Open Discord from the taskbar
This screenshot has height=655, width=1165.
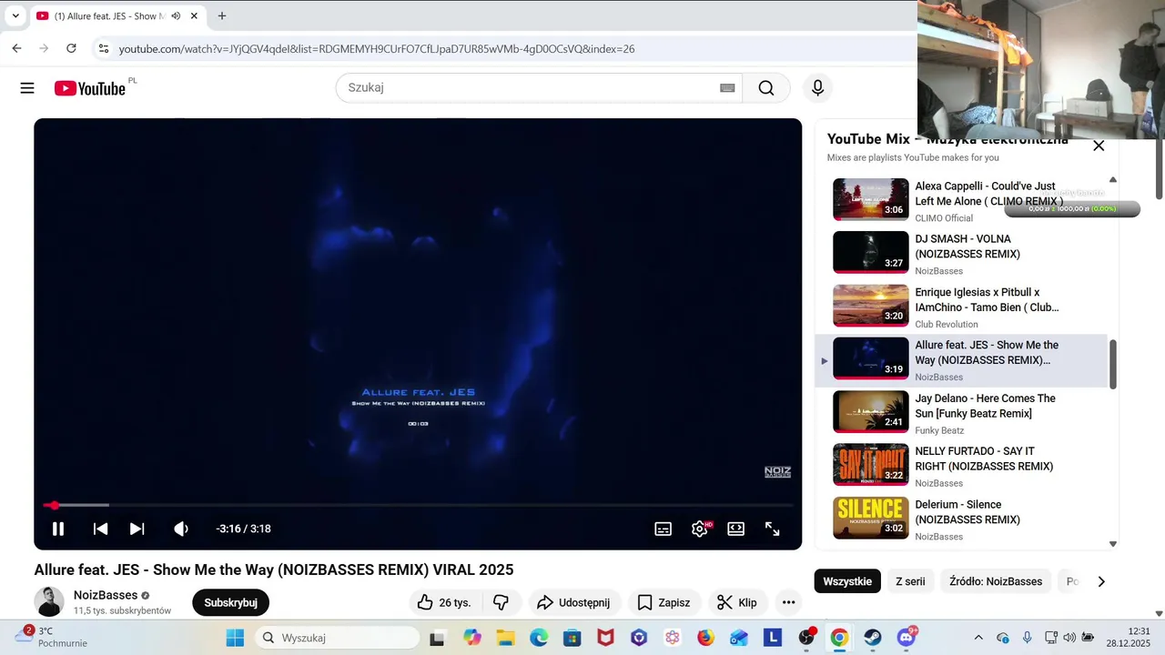click(x=906, y=638)
